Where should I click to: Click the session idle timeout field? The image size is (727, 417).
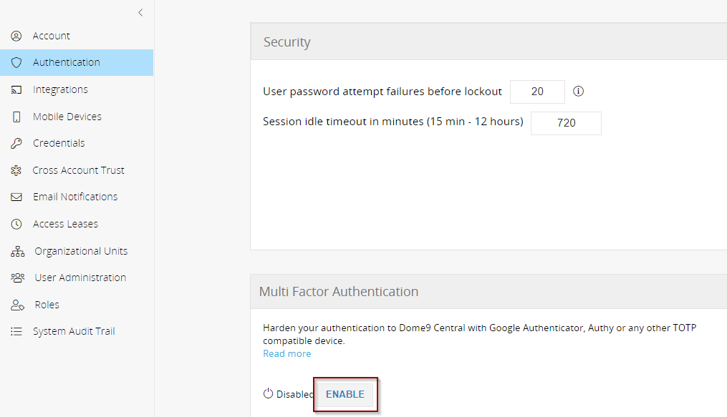coord(566,123)
